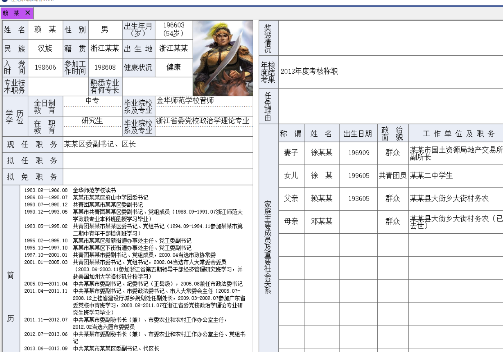
Task: Select the 赖某 document tab
Action: 17,13
